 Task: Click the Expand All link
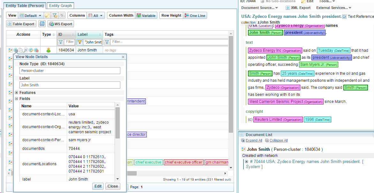(254, 141)
